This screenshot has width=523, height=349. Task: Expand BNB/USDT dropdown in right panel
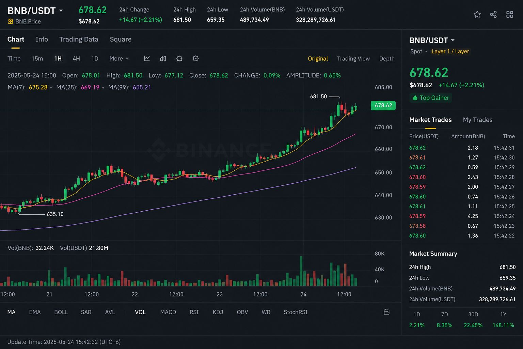click(x=453, y=40)
